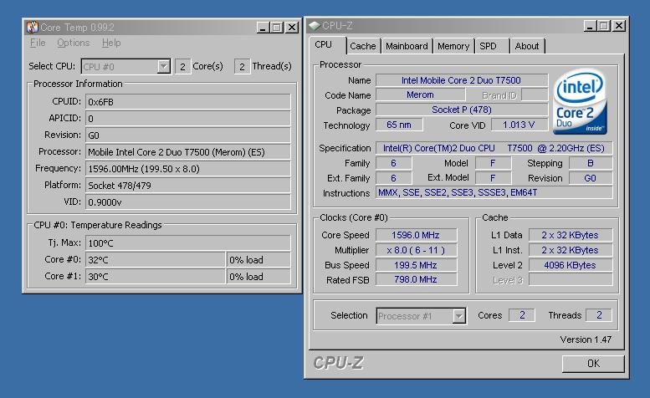Click the Core Speed value 1596.0 MHz
This screenshot has width=650, height=398.
(x=417, y=235)
